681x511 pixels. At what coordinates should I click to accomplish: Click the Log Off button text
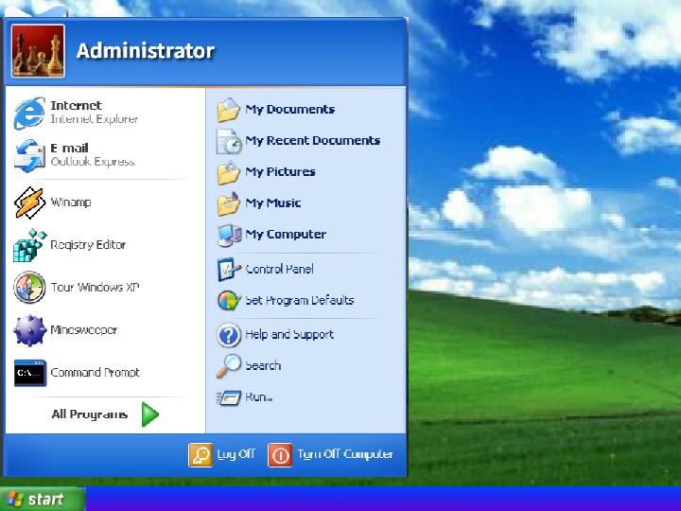(236, 454)
